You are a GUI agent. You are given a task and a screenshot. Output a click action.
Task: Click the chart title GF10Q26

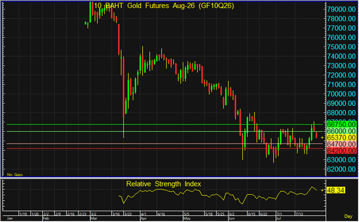(x=216, y=6)
